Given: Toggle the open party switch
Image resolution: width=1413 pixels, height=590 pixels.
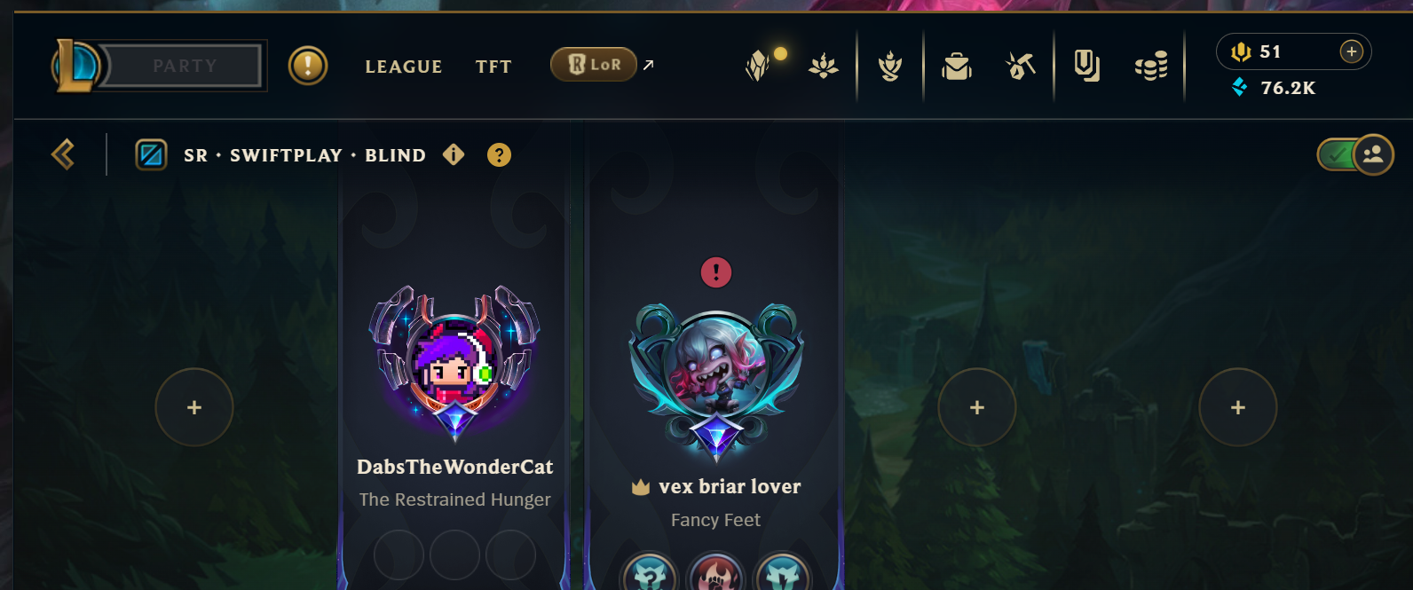Looking at the screenshot, I should point(1355,155).
